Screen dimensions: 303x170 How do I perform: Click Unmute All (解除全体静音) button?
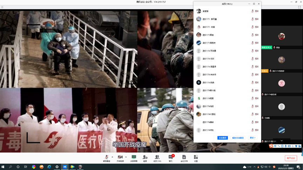[x=238, y=138]
